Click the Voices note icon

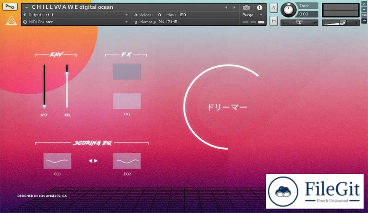(x=136, y=15)
